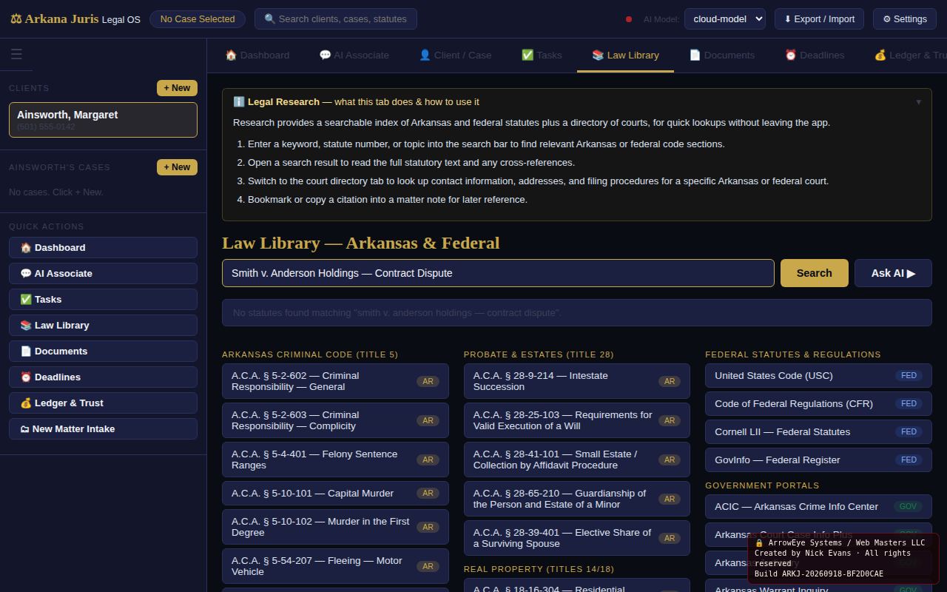The width and height of the screenshot is (947, 592).
Task: Open Deadlines quick action in sidebar
Action: pyautogui.click(x=103, y=377)
